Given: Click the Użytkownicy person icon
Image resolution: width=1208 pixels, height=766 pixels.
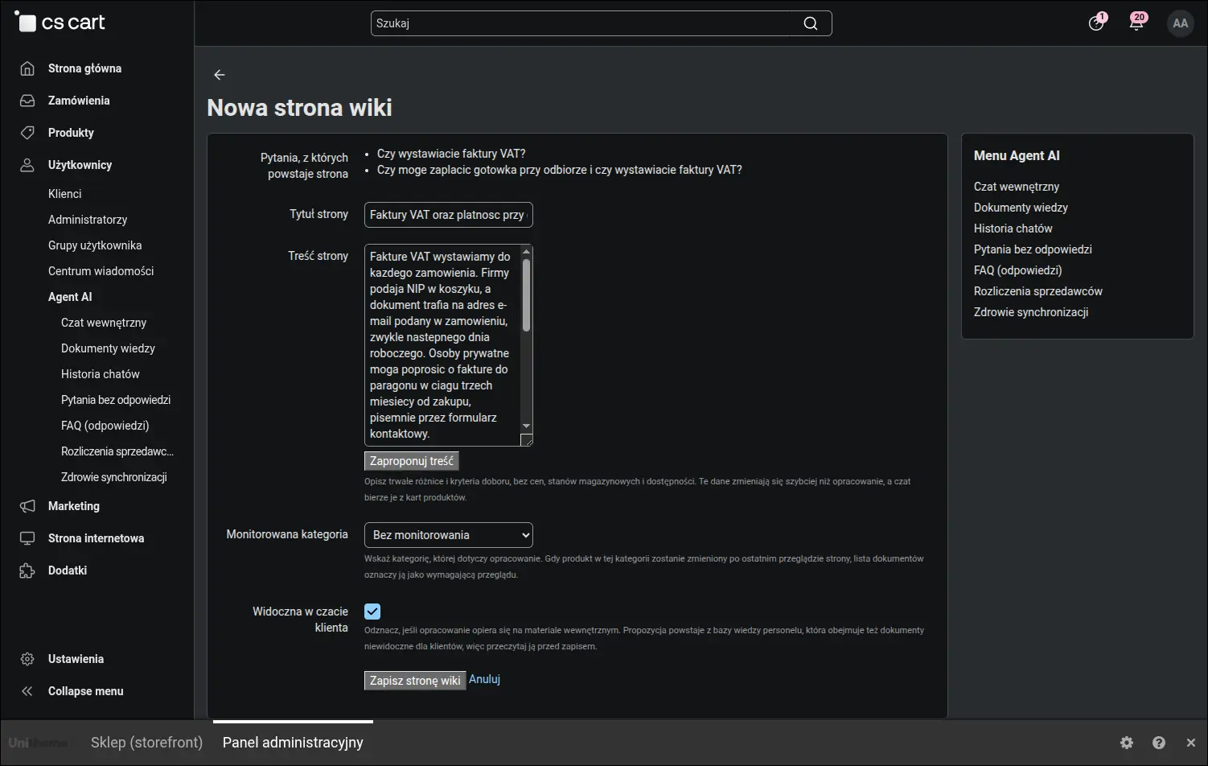Looking at the screenshot, I should coord(27,165).
